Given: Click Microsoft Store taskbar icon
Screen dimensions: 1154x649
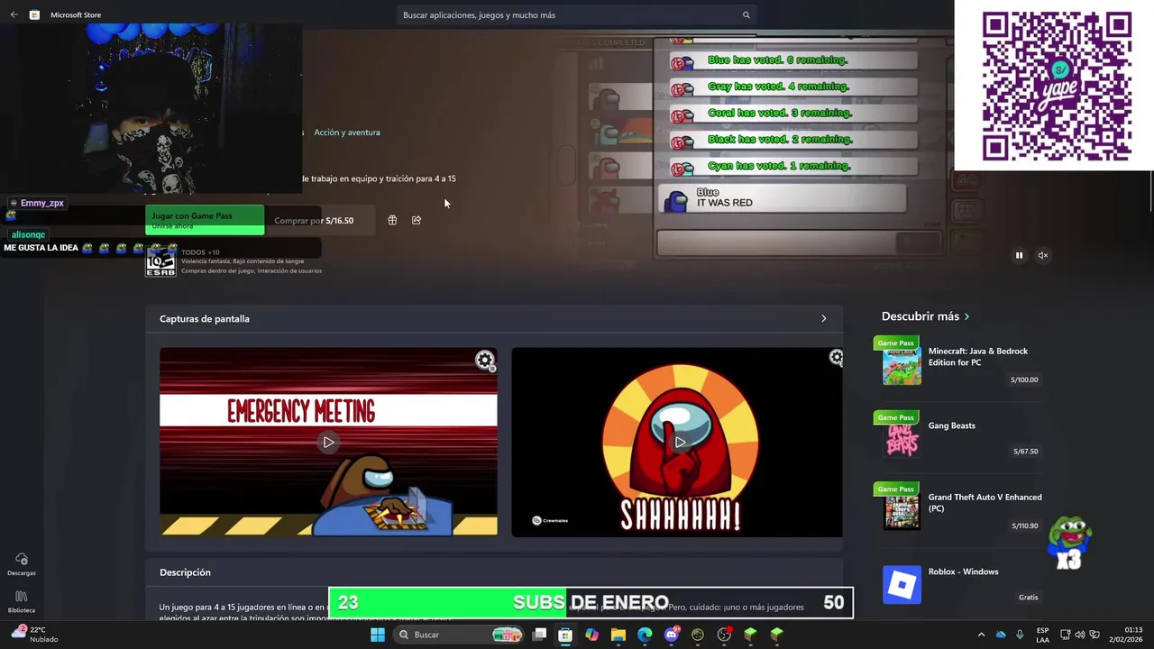Looking at the screenshot, I should tap(565, 635).
